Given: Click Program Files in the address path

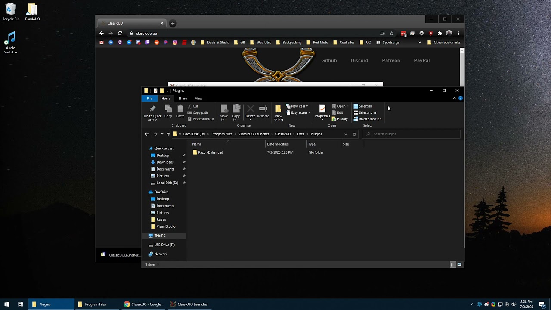Looking at the screenshot, I should 222,134.
